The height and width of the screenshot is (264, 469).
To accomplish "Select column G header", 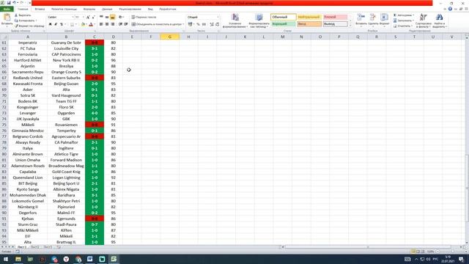I will [x=169, y=37].
